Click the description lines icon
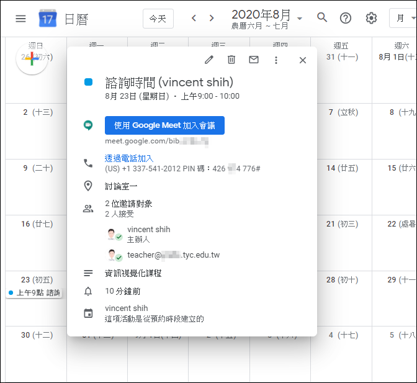The width and height of the screenshot is (417, 383). [x=88, y=273]
